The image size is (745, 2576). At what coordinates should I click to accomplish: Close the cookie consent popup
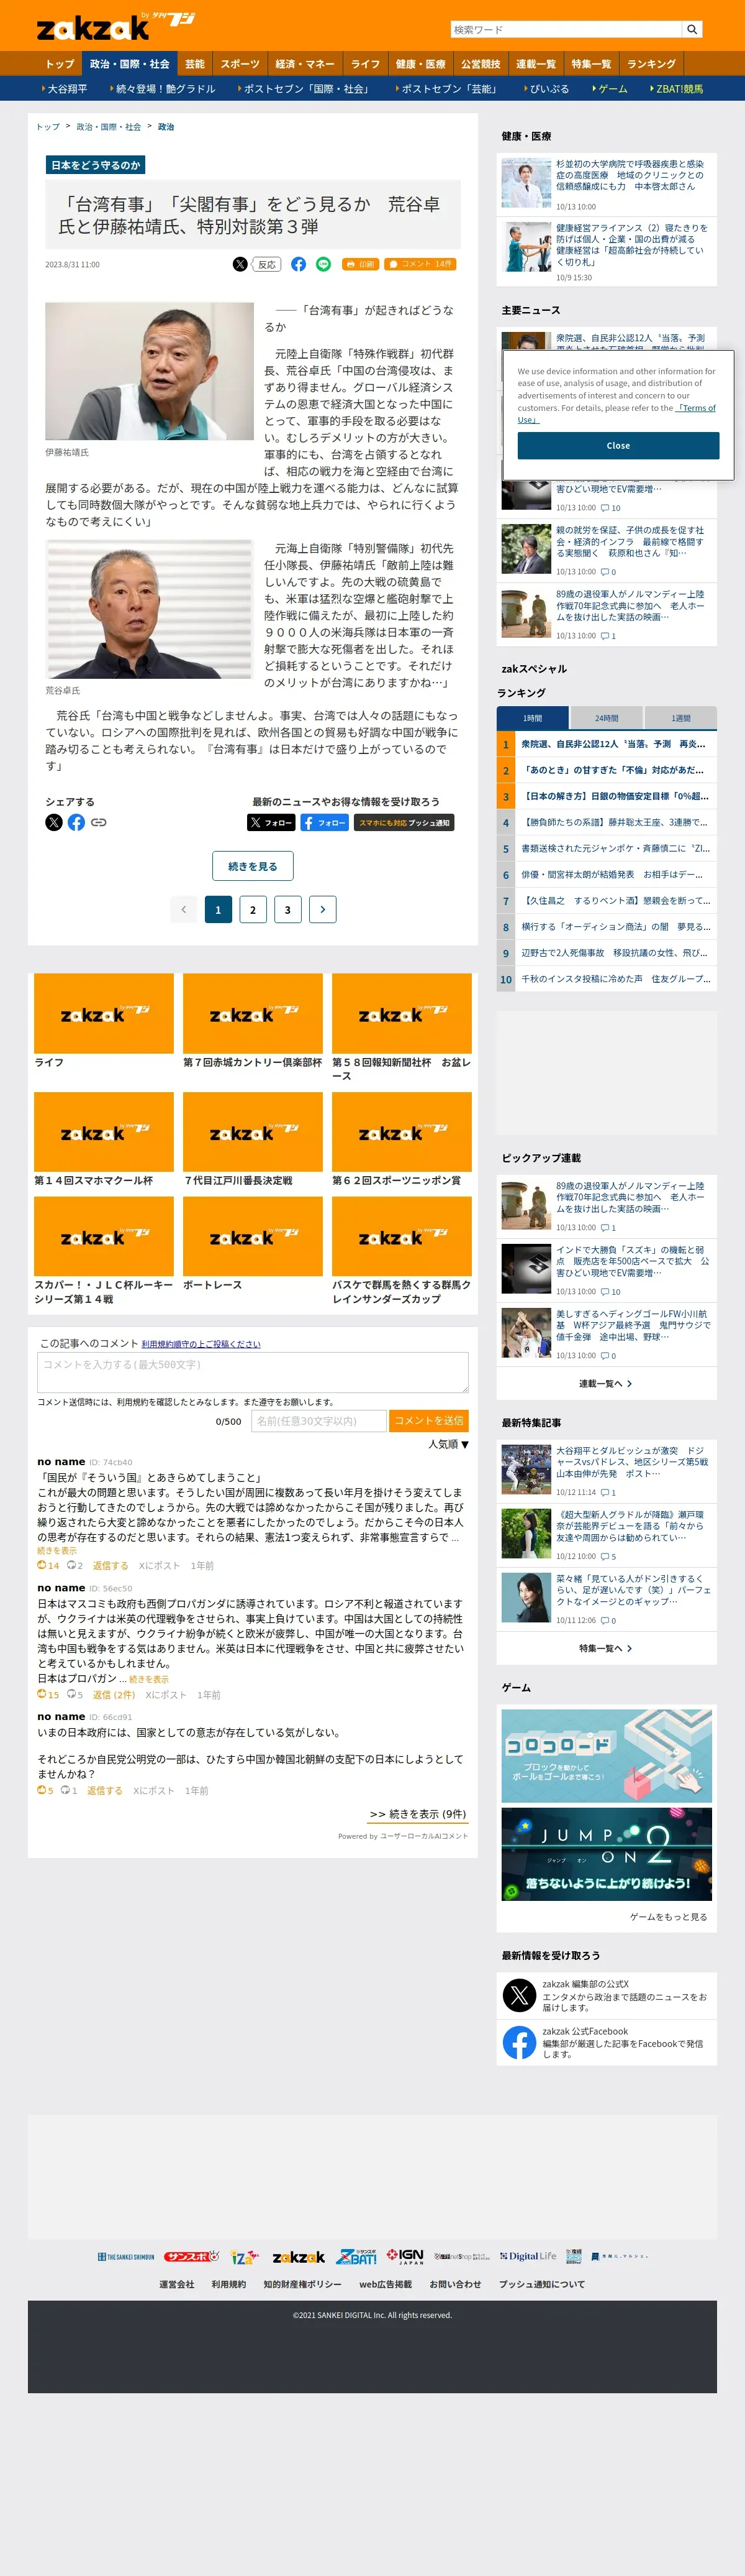click(618, 446)
